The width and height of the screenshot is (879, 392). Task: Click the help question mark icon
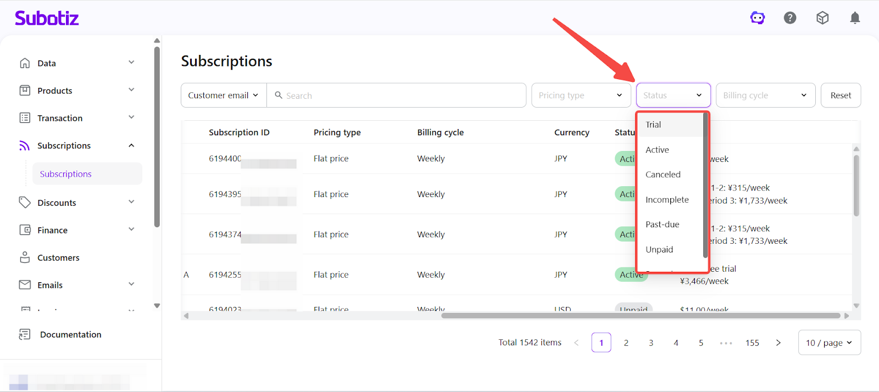pyautogui.click(x=790, y=18)
